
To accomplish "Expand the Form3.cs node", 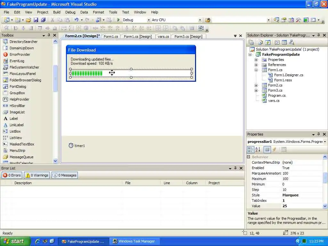I will point(256,90).
